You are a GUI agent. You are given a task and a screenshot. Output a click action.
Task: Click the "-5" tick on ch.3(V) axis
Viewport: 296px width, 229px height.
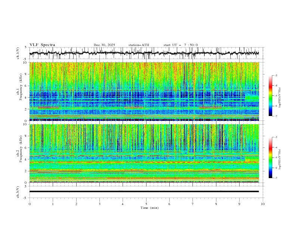coord(25,198)
